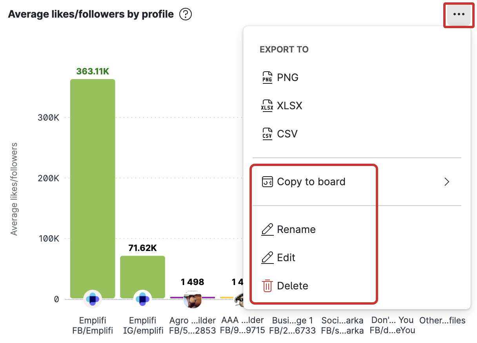
Task: Open the three-dot widget options menu
Action: point(459,14)
